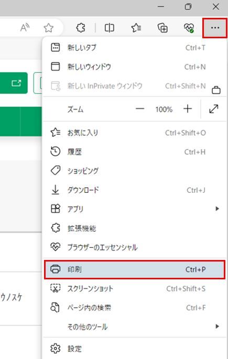Image resolution: width=228 pixels, height=359 pixels.
Task: Select 印刷 from the menu
Action: [x=135, y=269]
